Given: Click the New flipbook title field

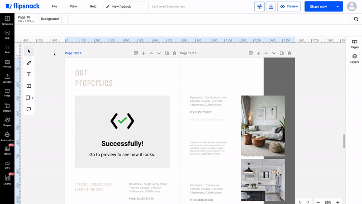Looking at the screenshot, I should click(x=126, y=6).
